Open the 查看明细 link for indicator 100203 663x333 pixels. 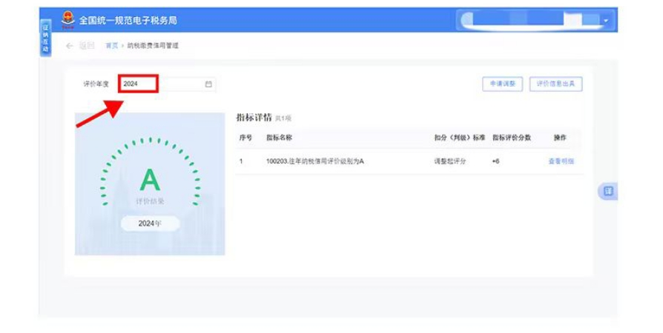(x=561, y=161)
